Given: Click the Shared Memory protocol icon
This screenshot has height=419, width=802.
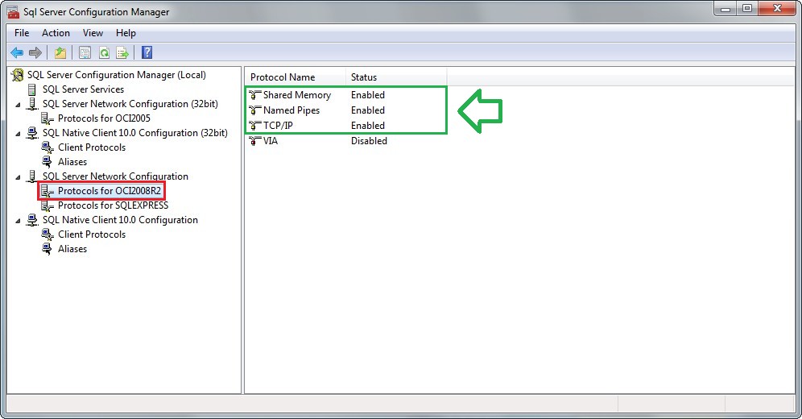Looking at the screenshot, I should click(x=254, y=94).
